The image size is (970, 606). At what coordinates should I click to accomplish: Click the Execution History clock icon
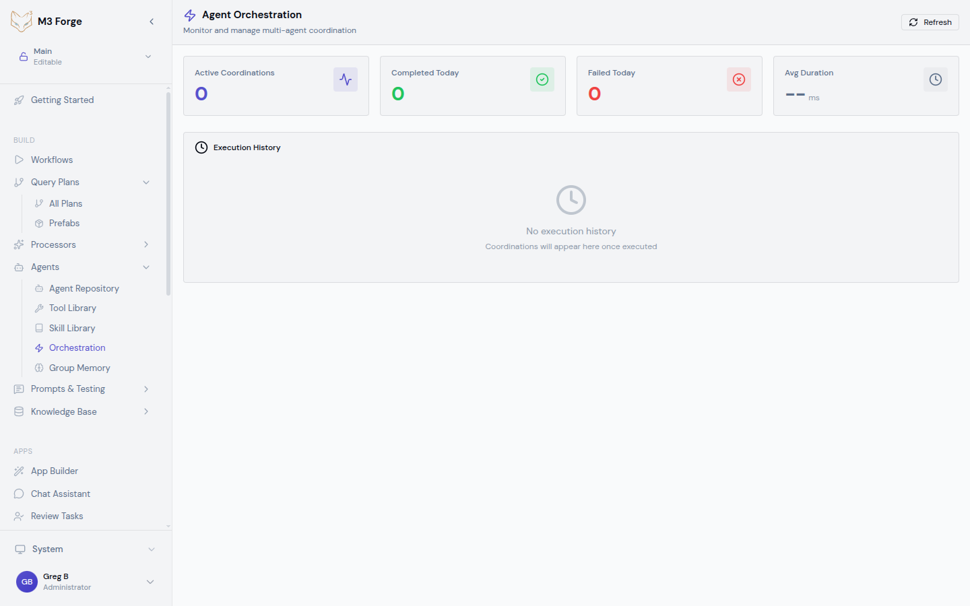(x=201, y=147)
